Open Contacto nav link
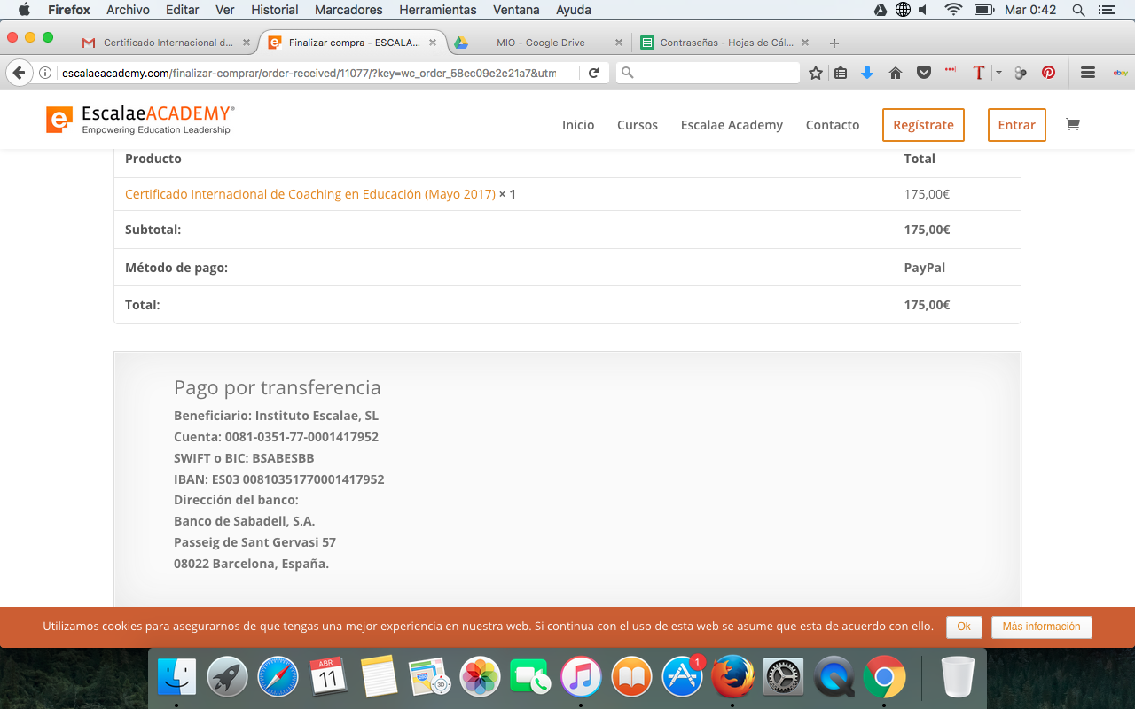The image size is (1135, 709). (x=833, y=125)
